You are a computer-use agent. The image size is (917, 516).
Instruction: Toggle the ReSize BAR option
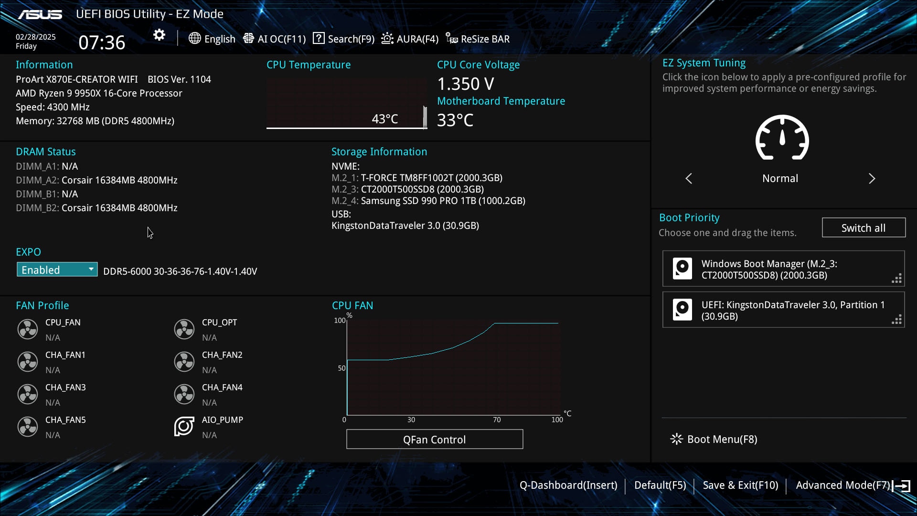coord(478,39)
